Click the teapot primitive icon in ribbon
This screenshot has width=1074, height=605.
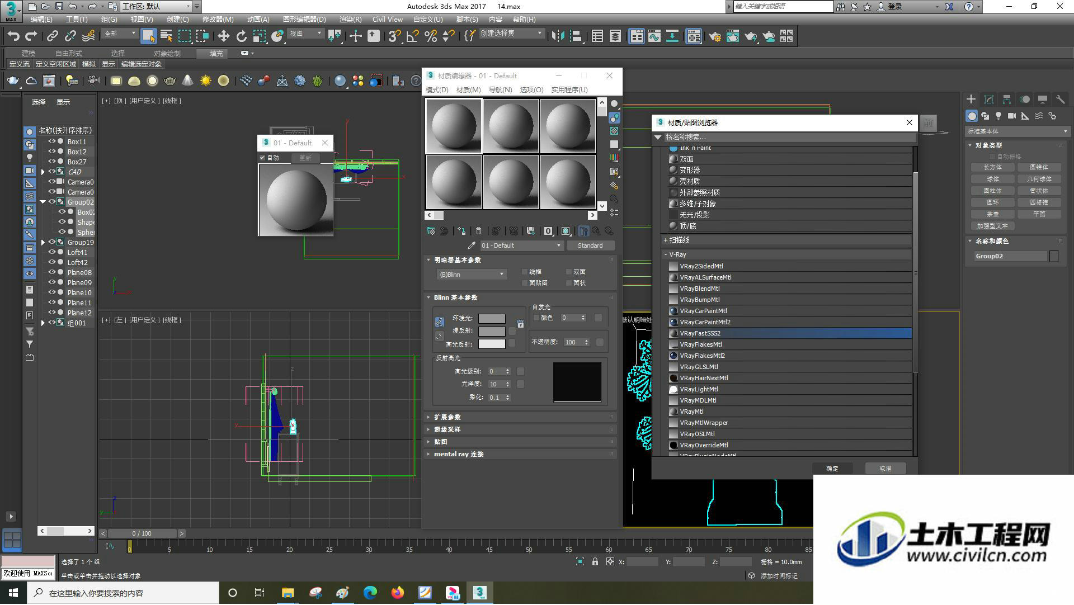(x=13, y=81)
